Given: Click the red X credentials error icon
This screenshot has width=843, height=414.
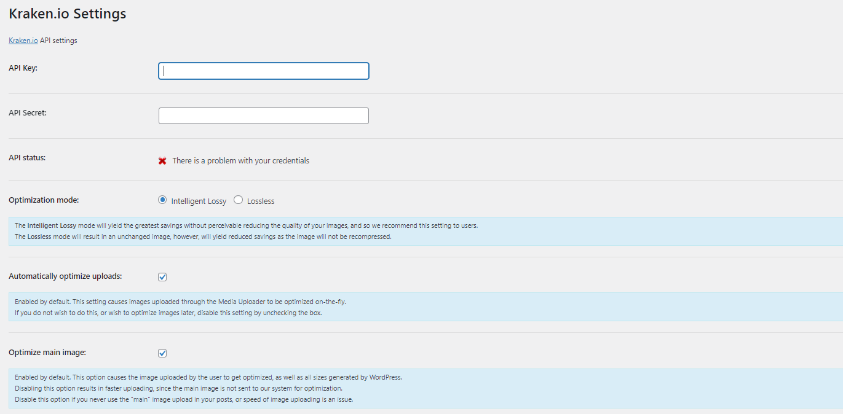Looking at the screenshot, I should coord(162,161).
